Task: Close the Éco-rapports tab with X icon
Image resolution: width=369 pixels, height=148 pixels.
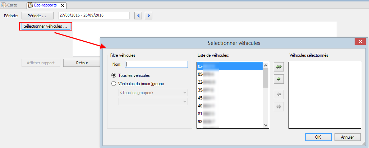Action: point(63,5)
